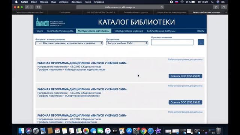Screen dimensions: 240x135
Task: Open Wi-Fi status menu
Action: coord(182,2)
